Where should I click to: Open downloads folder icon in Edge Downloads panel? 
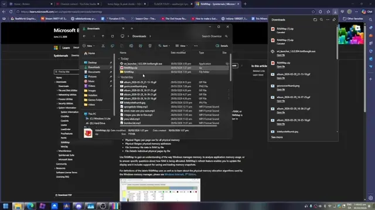(x=315, y=20)
